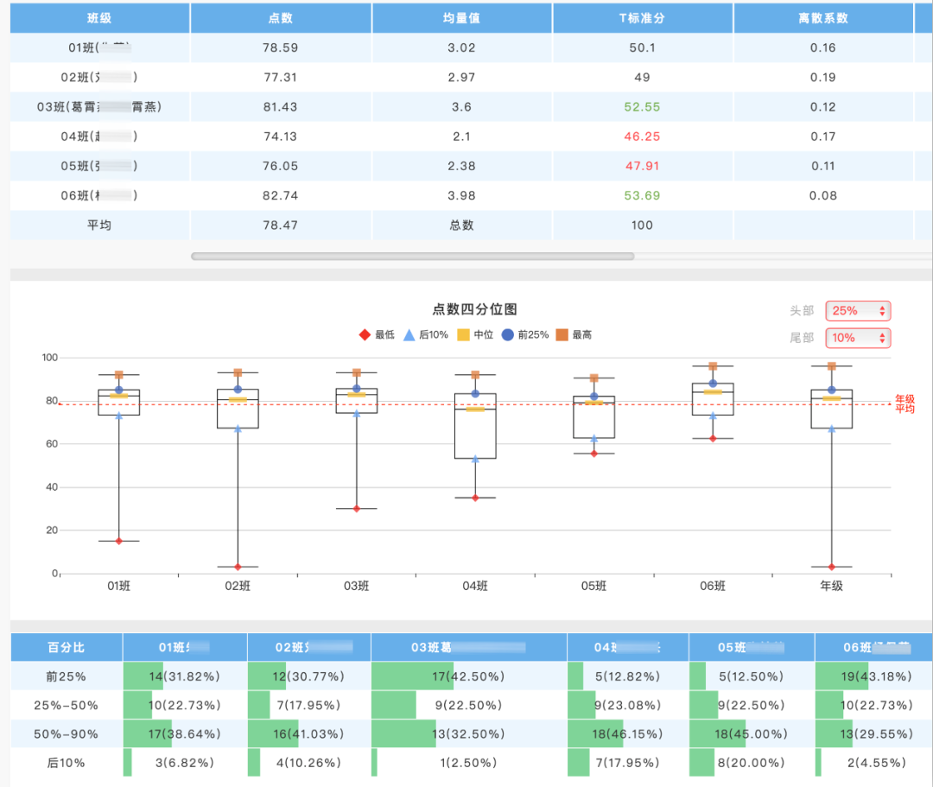Click the 03班 row class name
Image resolution: width=933 pixels, height=787 pixels.
pyautogui.click(x=99, y=107)
